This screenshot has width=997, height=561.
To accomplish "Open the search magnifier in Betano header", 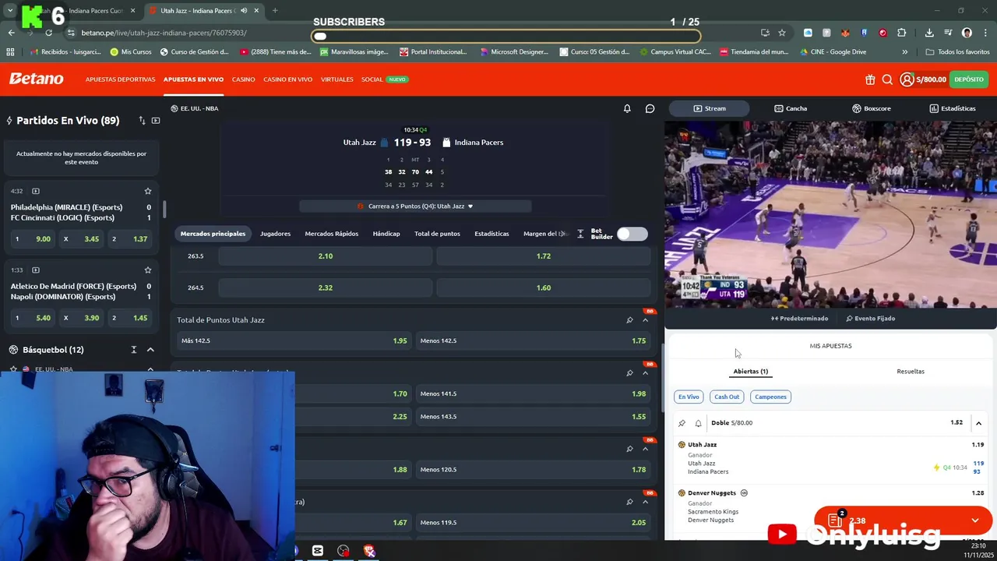I will [887, 79].
